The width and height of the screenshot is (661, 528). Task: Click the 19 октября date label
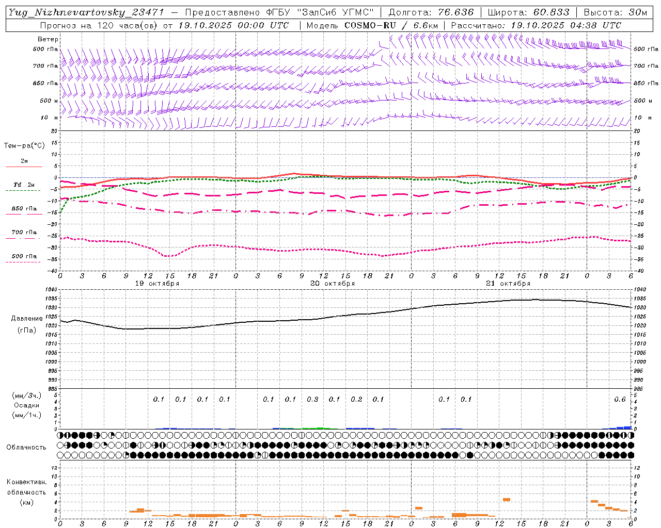click(157, 284)
